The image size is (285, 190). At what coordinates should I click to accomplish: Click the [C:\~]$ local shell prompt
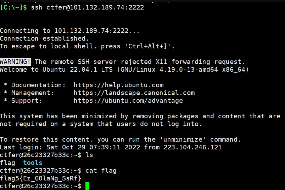(x=13, y=7)
